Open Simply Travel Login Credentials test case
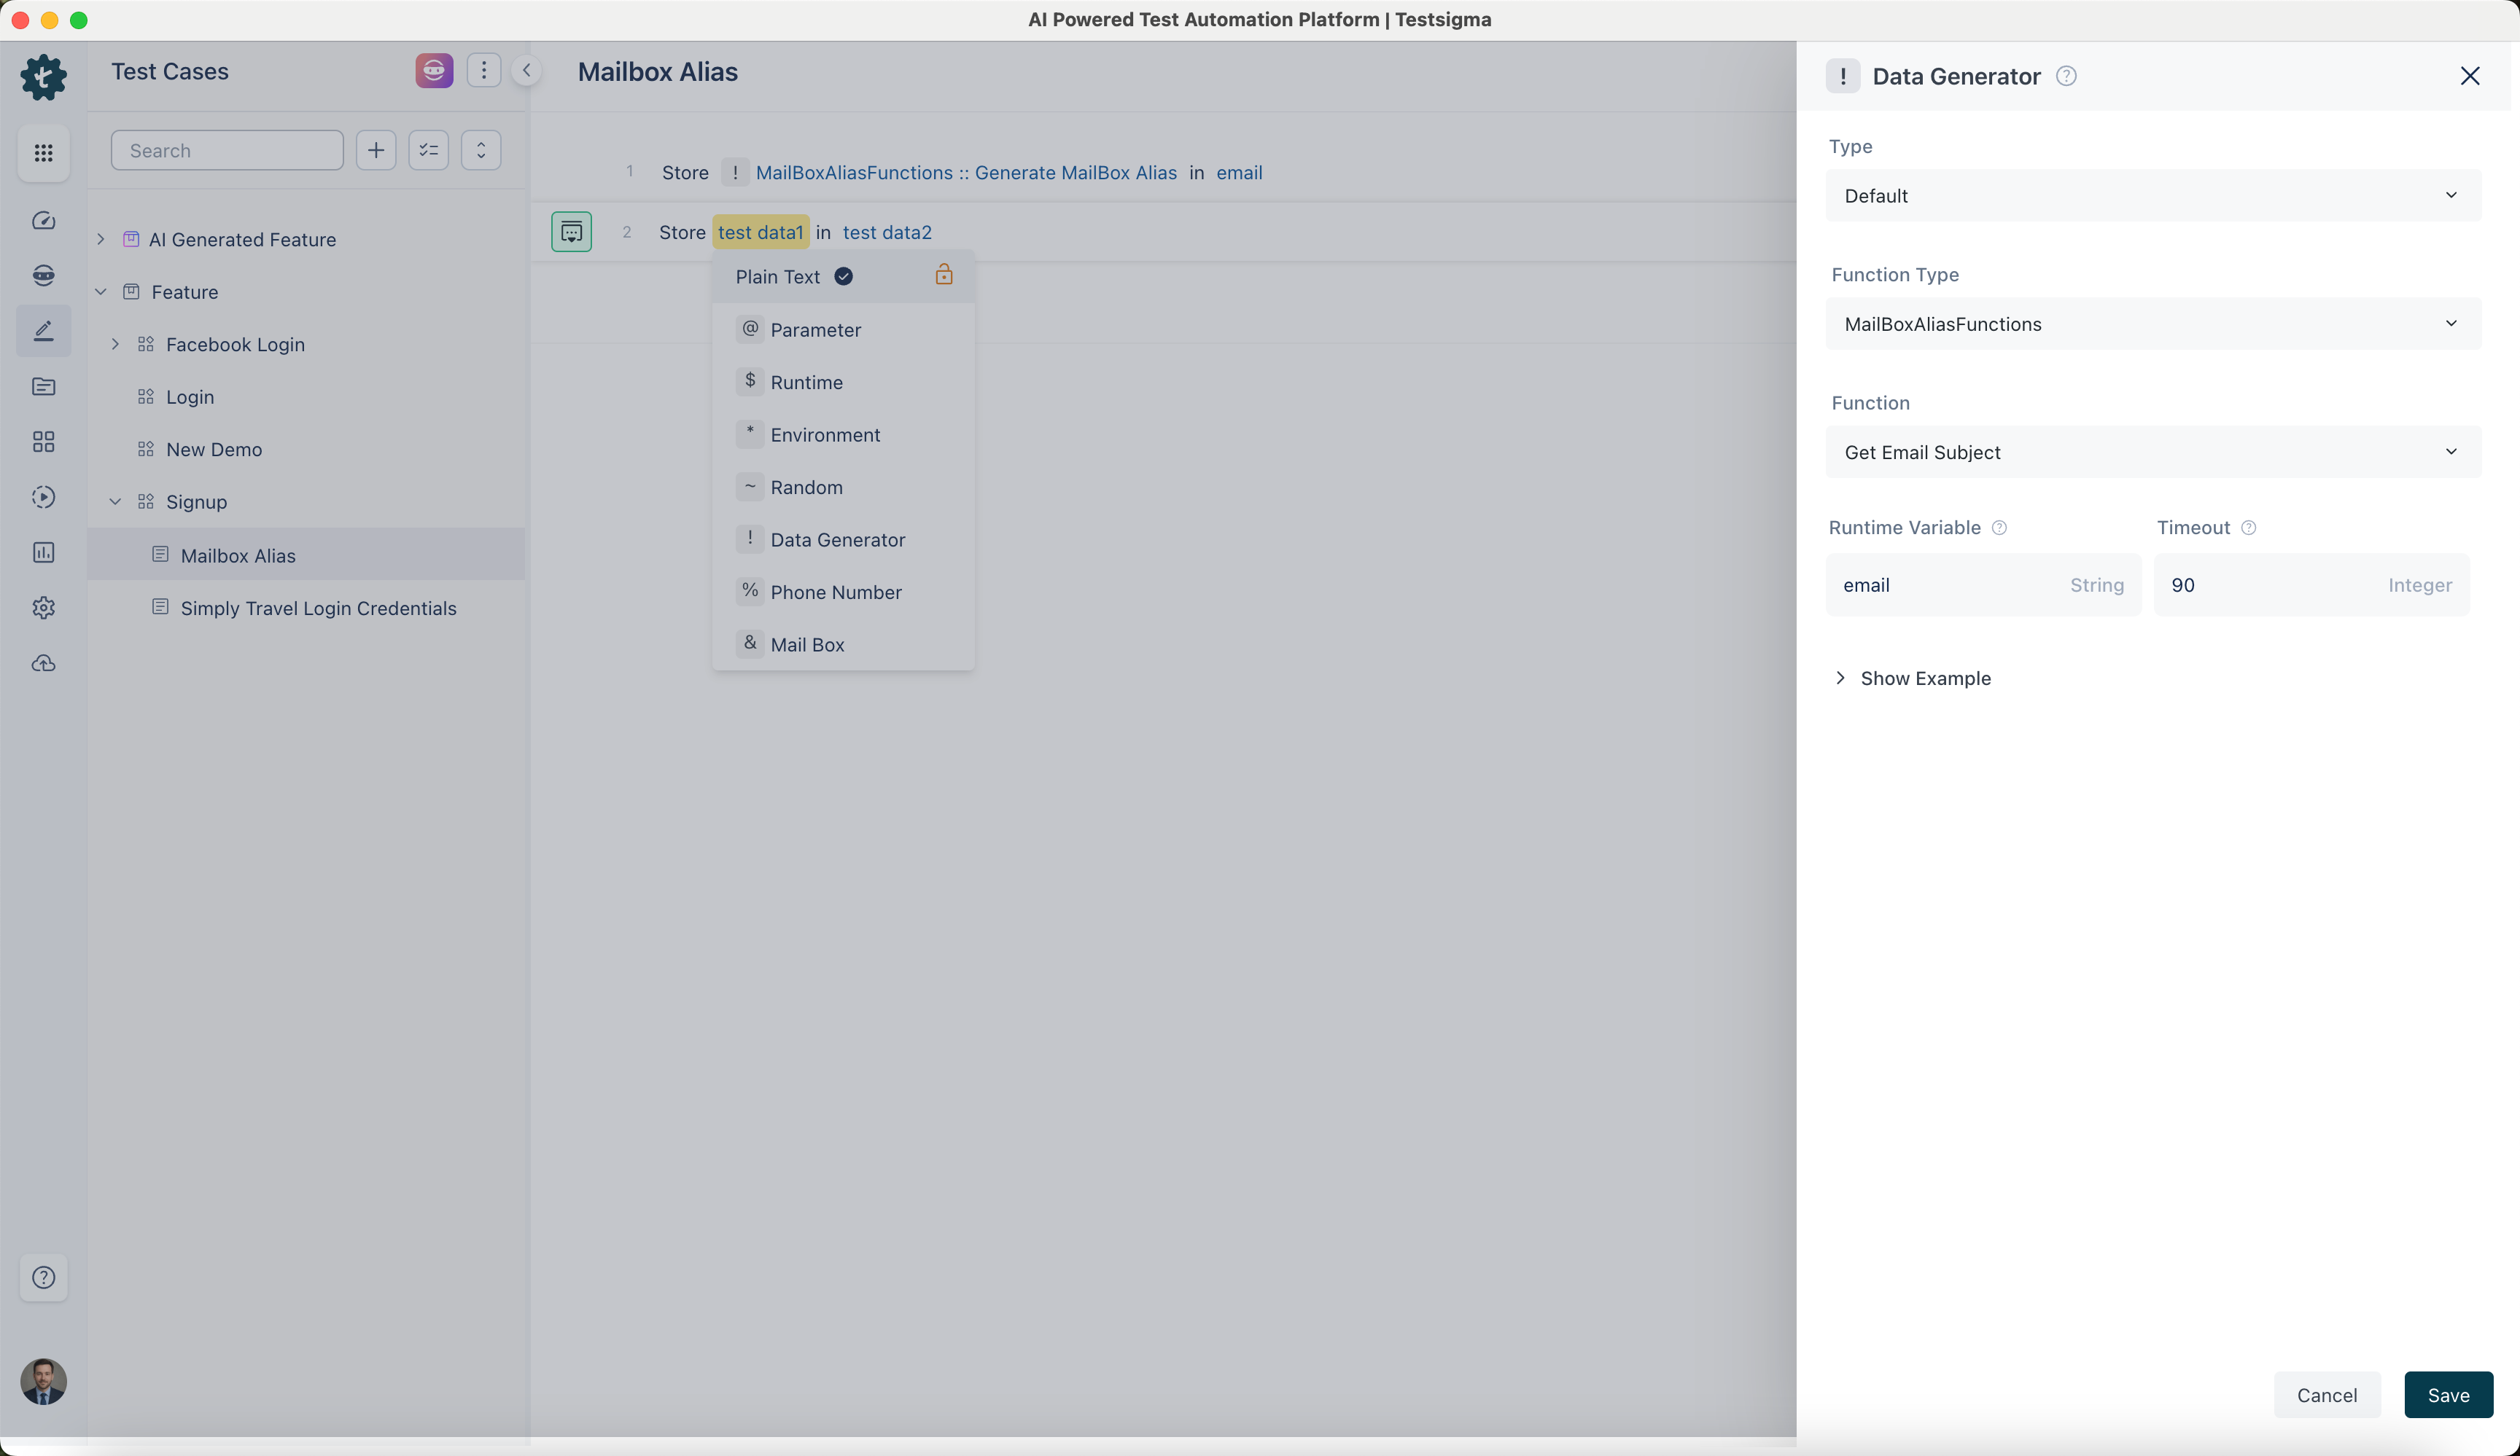Image resolution: width=2520 pixels, height=1456 pixels. (318, 608)
